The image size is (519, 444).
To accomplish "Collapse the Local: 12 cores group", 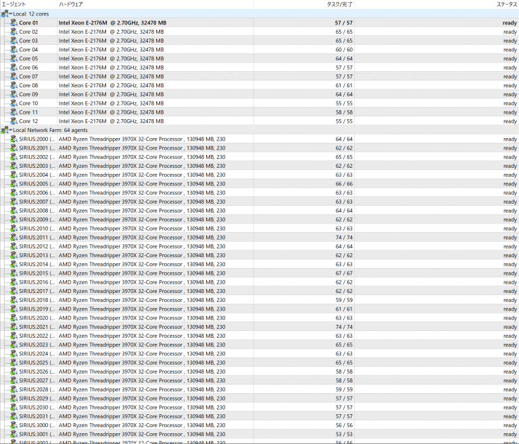I will pyautogui.click(x=11, y=14).
